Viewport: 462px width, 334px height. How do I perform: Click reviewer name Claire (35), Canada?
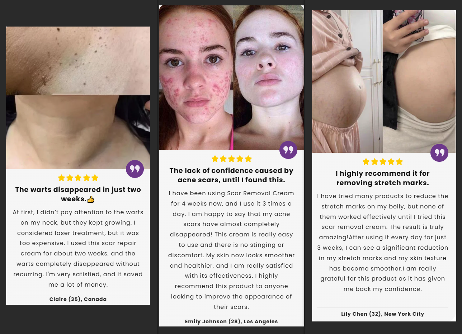[78, 299]
